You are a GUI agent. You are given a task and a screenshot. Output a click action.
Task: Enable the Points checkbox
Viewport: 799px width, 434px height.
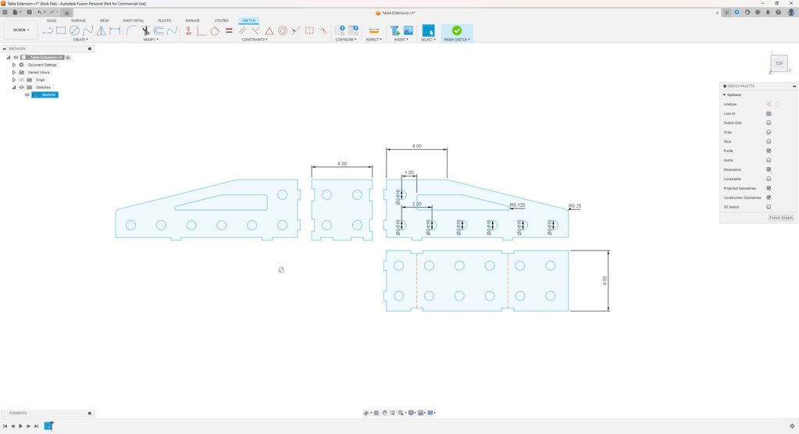[x=769, y=160]
